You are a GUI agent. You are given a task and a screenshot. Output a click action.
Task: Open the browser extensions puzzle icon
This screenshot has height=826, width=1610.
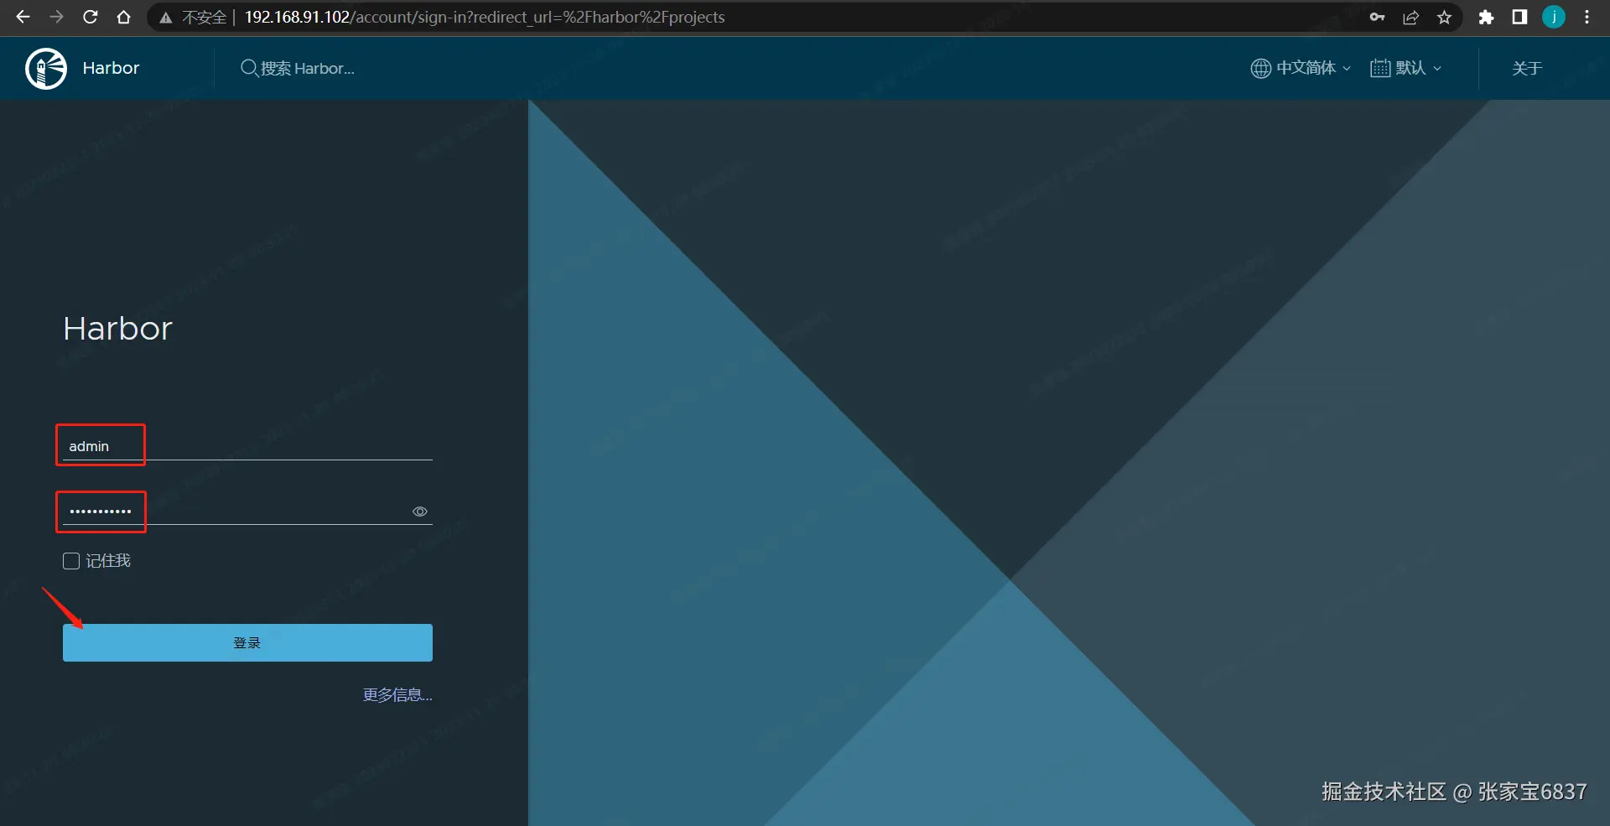coord(1486,17)
